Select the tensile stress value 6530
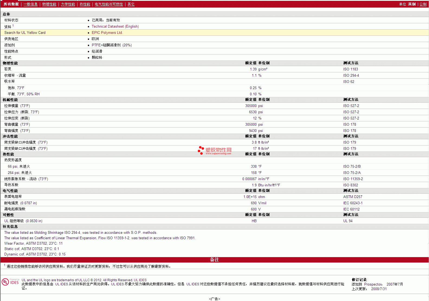 pyautogui.click(x=253, y=112)
